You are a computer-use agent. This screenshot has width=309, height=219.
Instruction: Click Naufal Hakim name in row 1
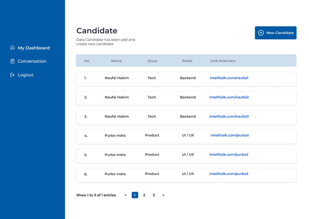pyautogui.click(x=117, y=78)
